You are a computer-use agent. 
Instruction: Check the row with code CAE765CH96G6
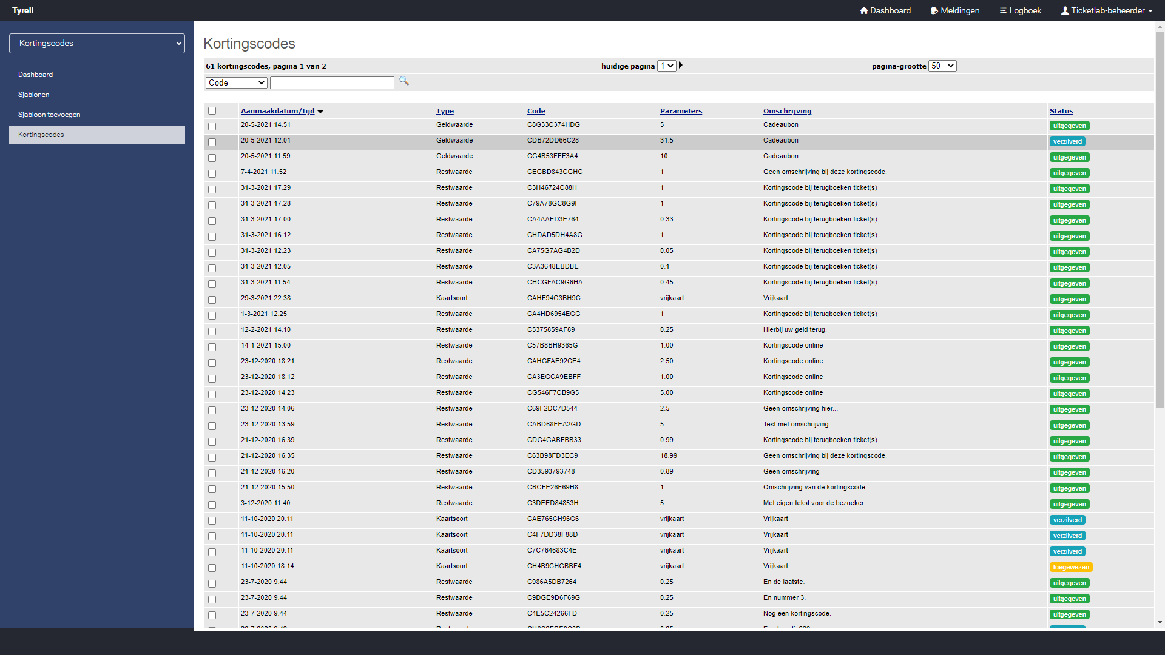click(x=212, y=521)
